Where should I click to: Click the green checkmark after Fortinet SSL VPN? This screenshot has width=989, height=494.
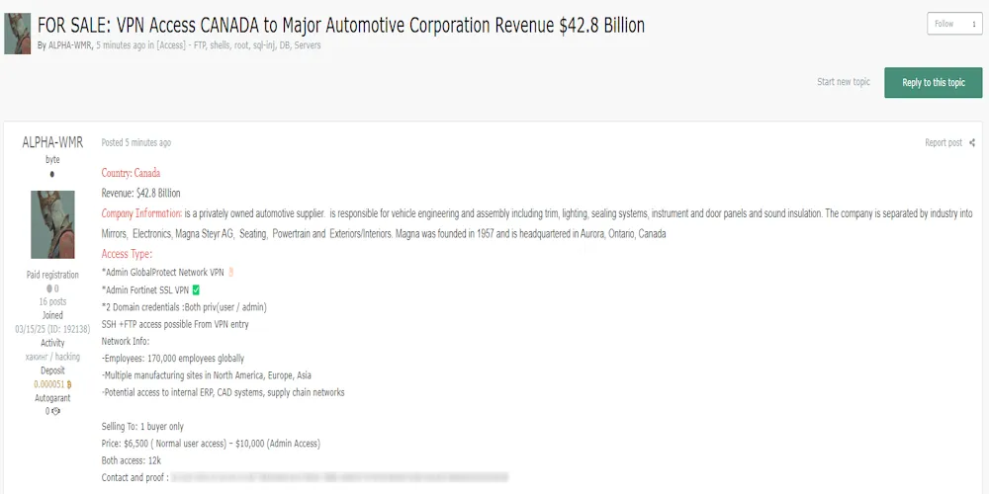pos(196,289)
